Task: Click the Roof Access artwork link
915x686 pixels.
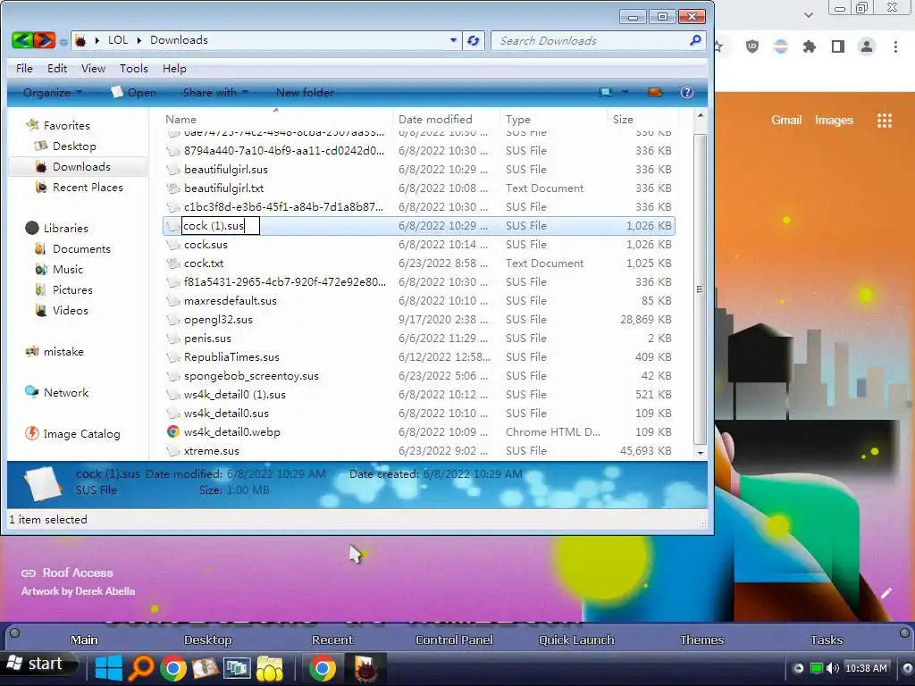Action: (x=78, y=573)
